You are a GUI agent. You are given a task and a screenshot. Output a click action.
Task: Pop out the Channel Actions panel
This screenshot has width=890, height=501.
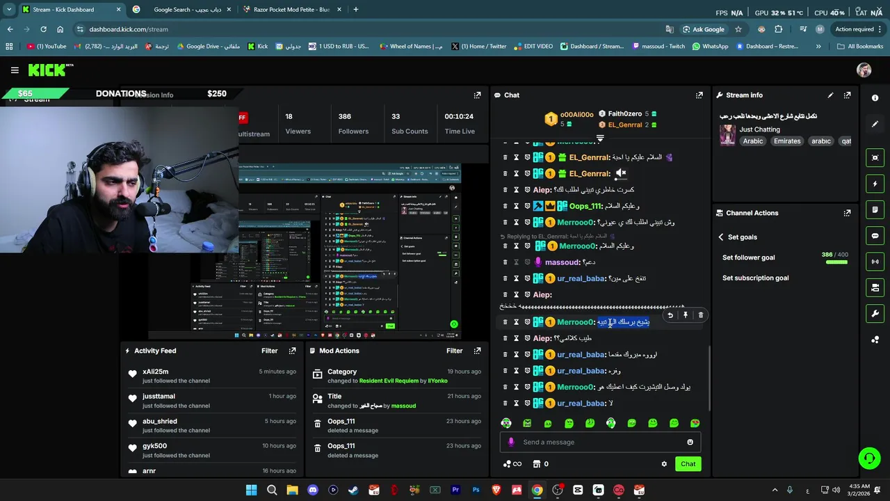(x=847, y=213)
